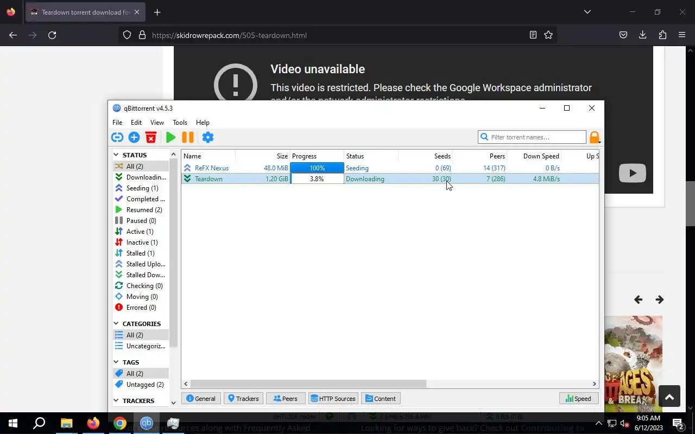The image size is (695, 434).
Task: Select Seeding (1) status filter
Action: click(141, 188)
